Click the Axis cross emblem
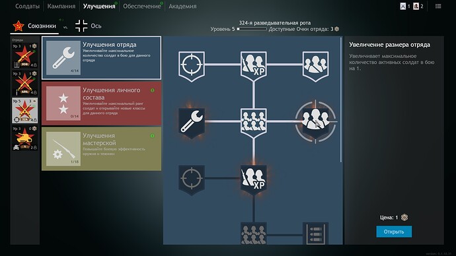This screenshot has width=456, height=256. (x=81, y=26)
